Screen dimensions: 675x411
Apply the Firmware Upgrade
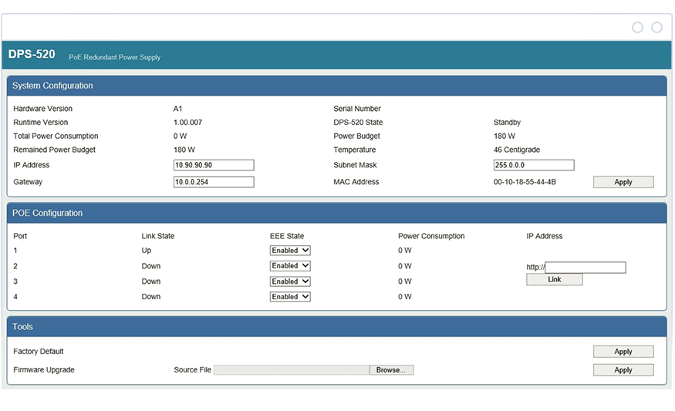(623, 370)
